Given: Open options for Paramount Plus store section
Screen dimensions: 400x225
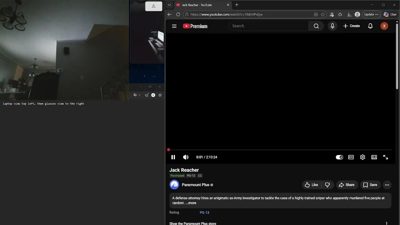Looking at the screenshot, I should (387, 223).
